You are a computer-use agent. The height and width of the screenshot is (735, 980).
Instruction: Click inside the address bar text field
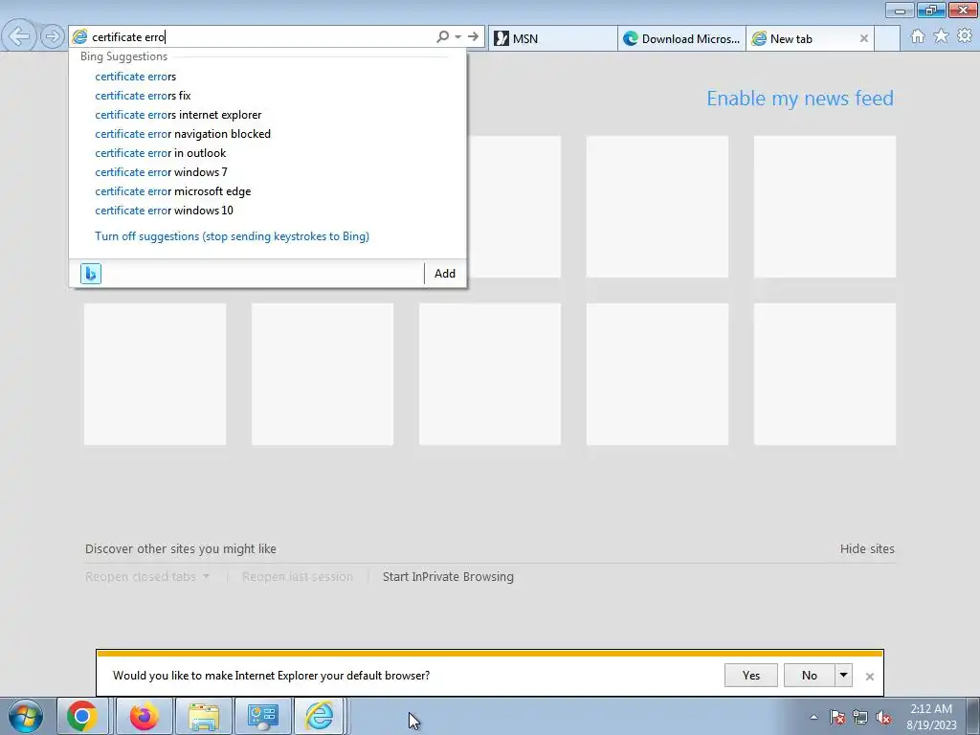(x=262, y=37)
